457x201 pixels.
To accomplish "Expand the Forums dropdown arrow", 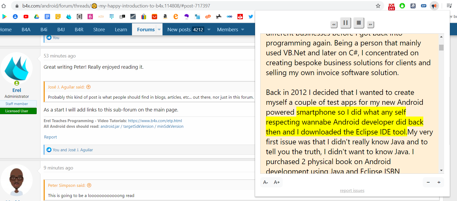I will coord(159,30).
